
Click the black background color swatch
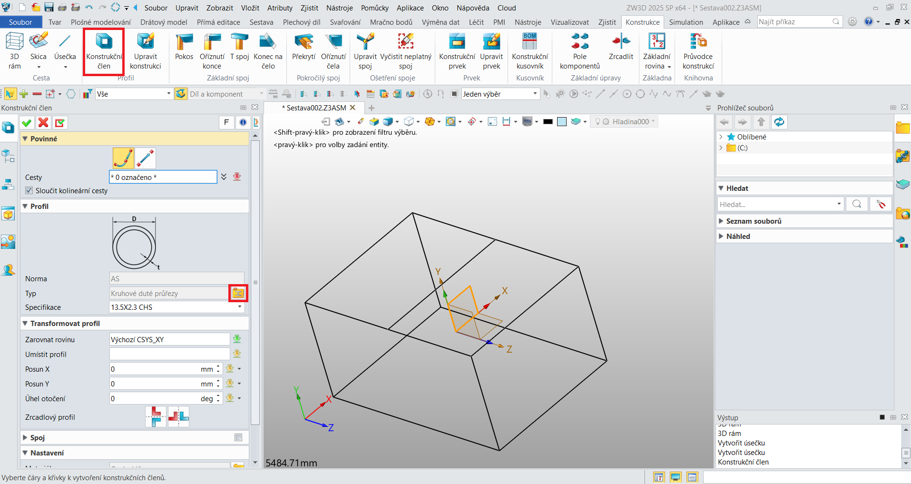(x=548, y=121)
